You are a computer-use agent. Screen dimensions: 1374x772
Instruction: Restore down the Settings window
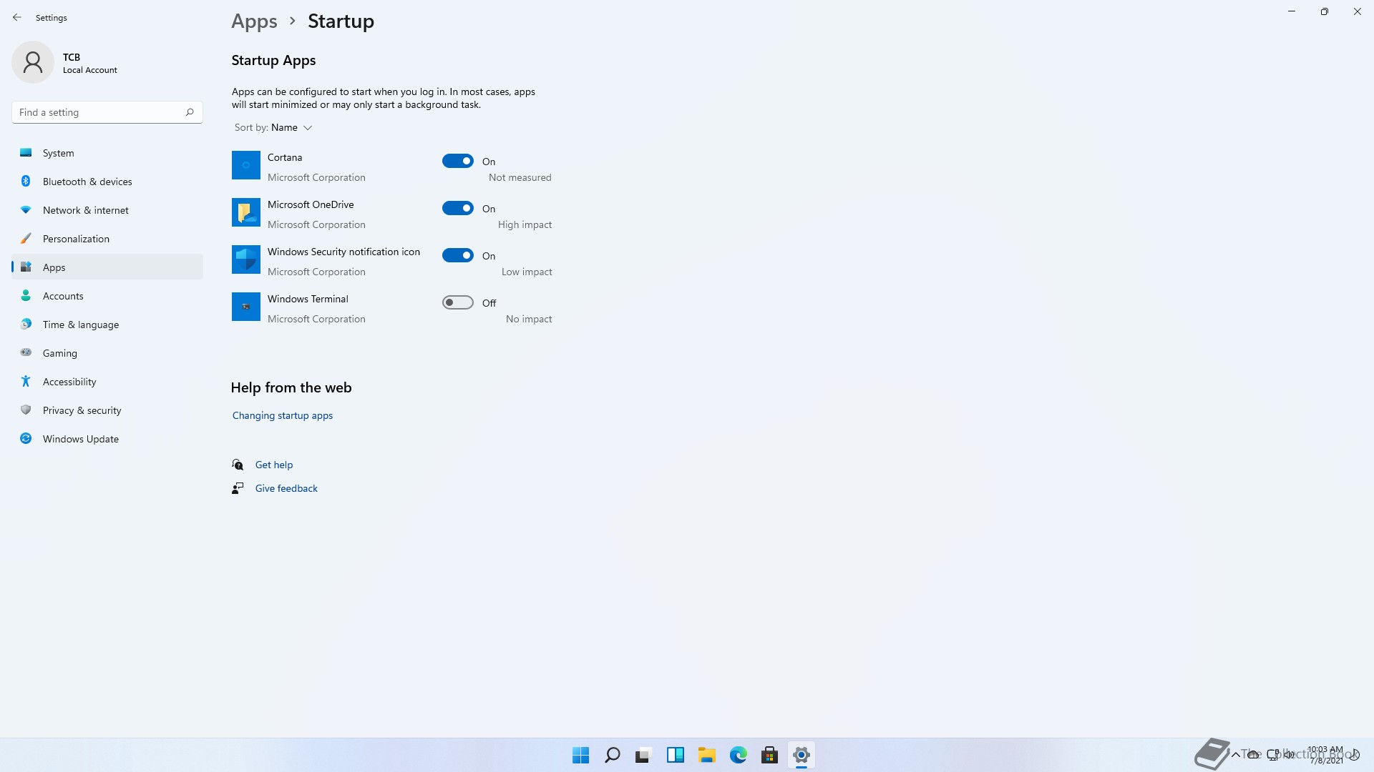point(1325,11)
